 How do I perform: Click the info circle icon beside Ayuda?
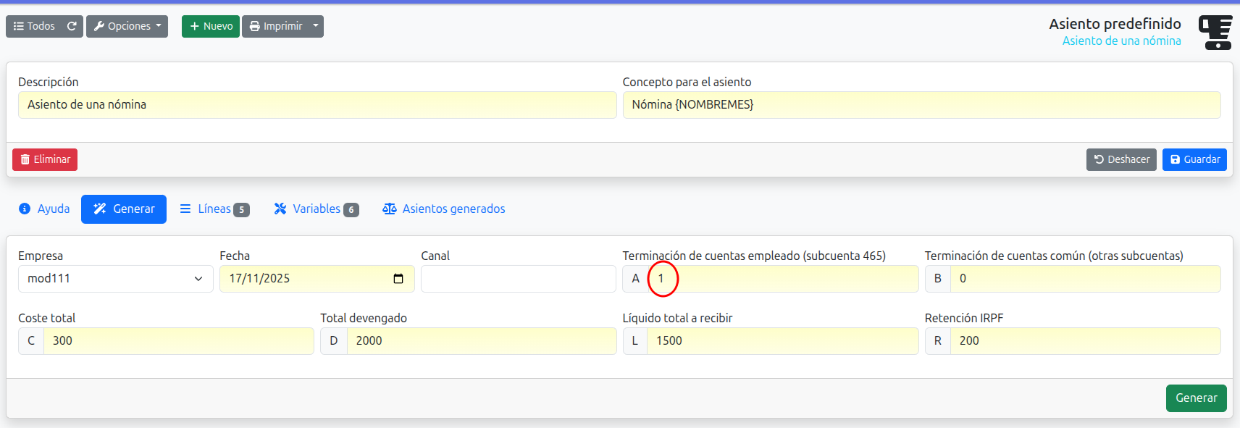pos(25,209)
